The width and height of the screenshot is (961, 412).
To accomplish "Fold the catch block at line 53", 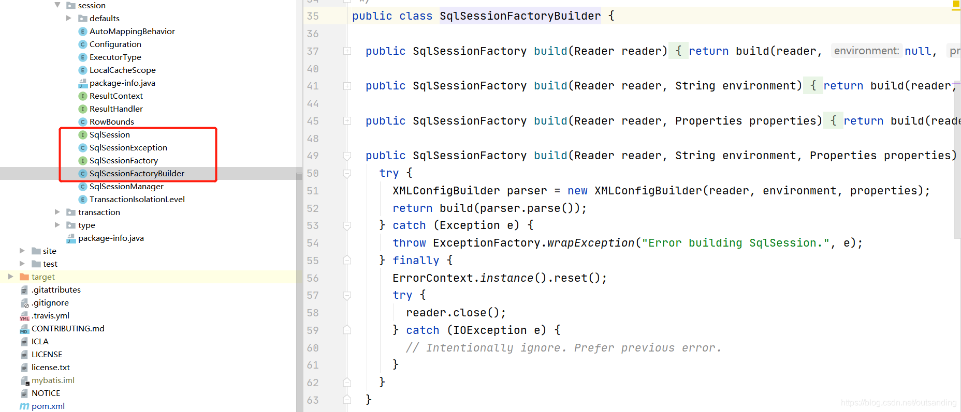I will click(x=347, y=225).
